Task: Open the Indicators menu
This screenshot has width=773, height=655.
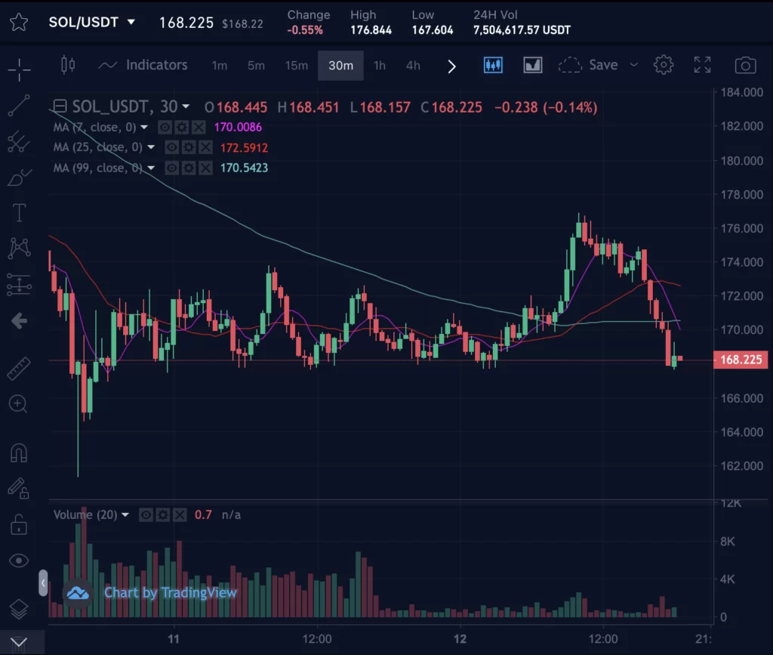Action: [159, 66]
